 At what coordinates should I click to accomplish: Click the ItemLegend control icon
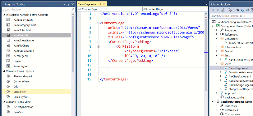pyautogui.click(x=8, y=56)
